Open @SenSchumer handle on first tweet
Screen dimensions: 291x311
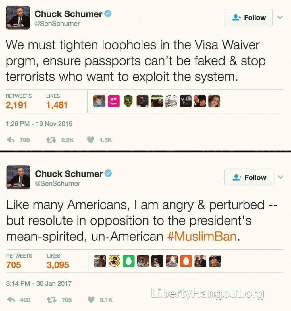click(57, 24)
